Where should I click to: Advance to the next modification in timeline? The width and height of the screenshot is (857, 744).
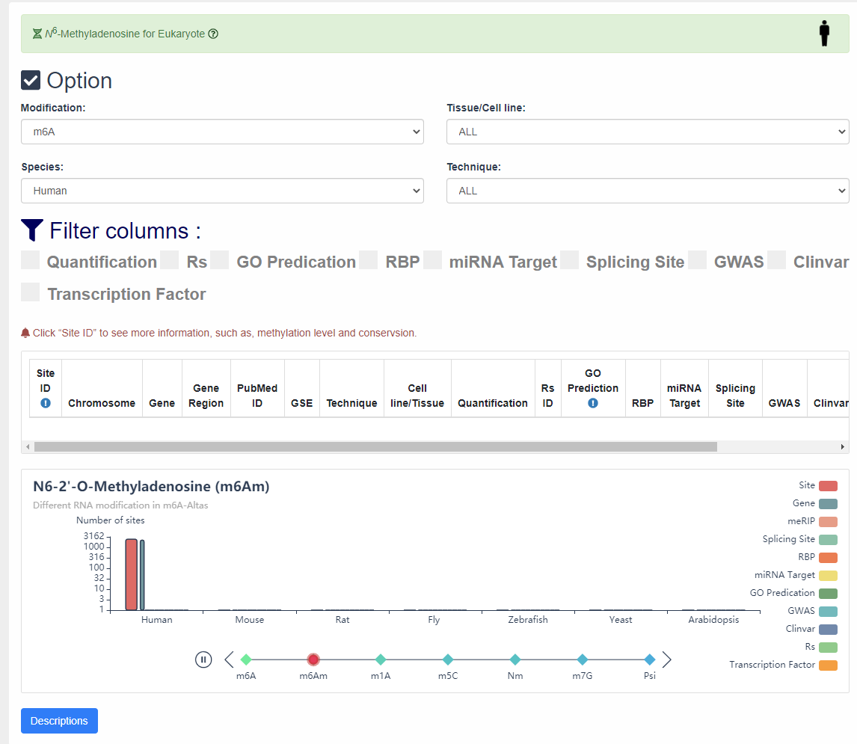[x=667, y=660]
